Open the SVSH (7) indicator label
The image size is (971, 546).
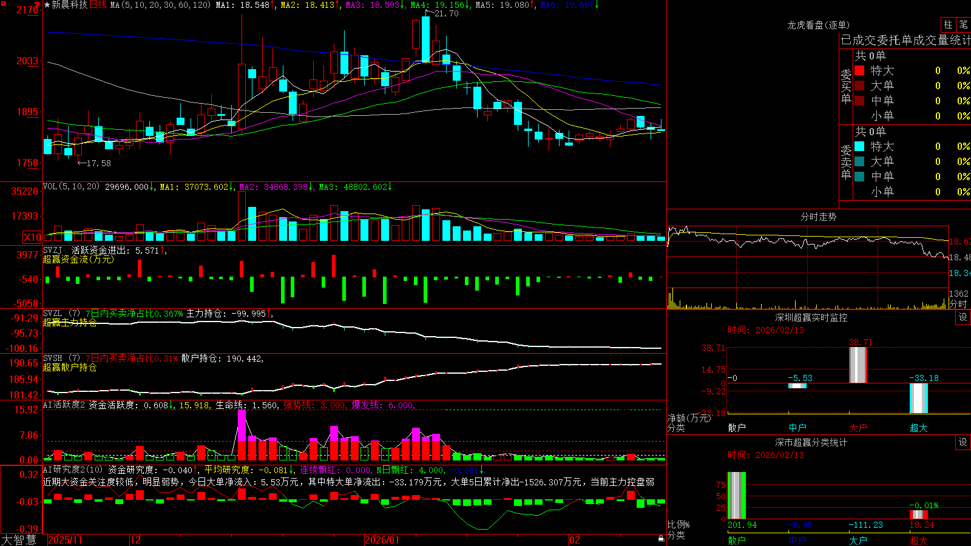[x=61, y=359]
